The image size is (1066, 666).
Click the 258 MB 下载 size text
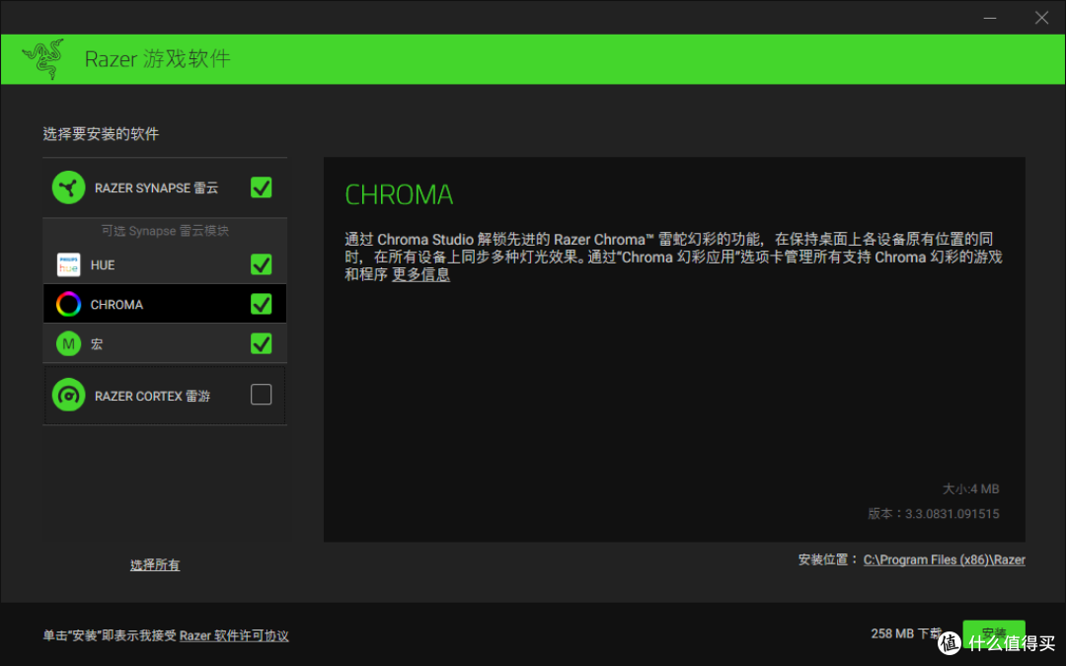905,633
